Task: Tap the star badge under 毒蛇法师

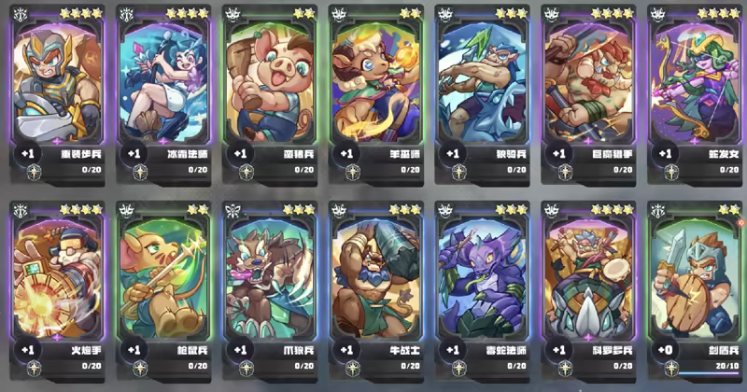Action: coord(458,369)
